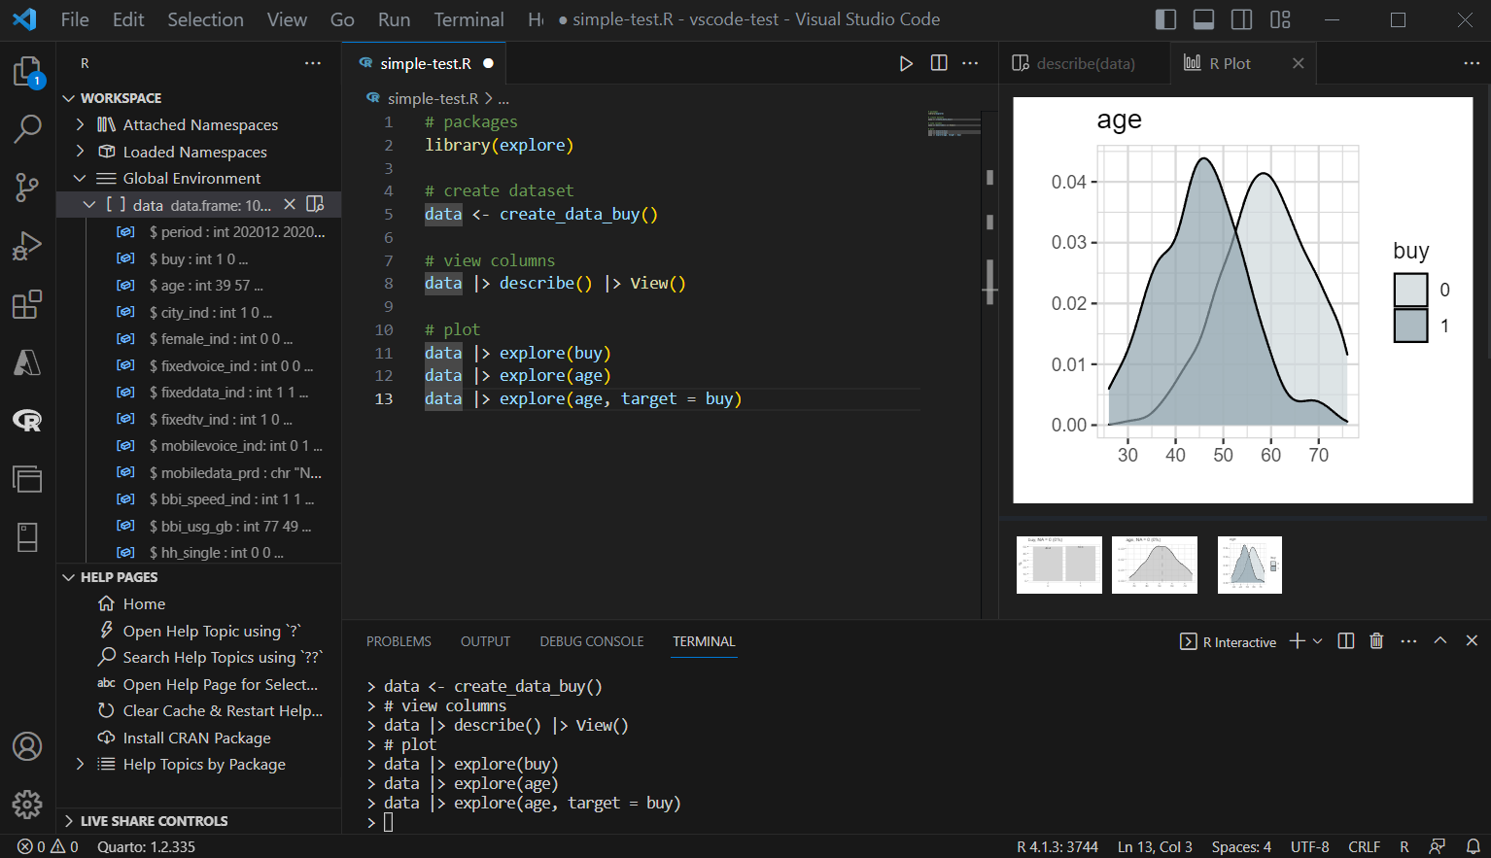
Task: Open editor More Actions ellipsis
Action: 970,63
